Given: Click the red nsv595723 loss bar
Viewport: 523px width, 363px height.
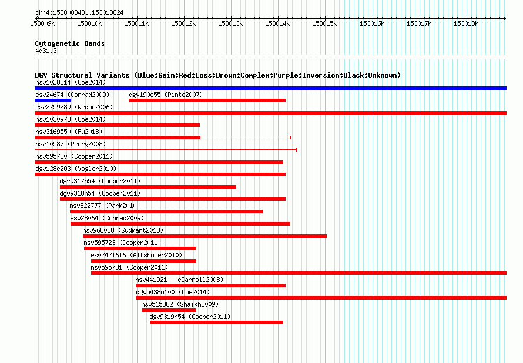Looking at the screenshot, I should (x=140, y=248).
